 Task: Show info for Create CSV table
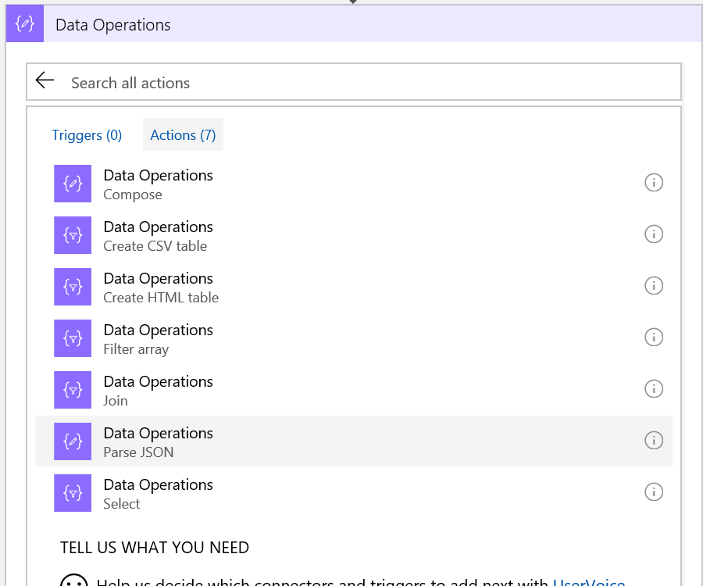pyautogui.click(x=654, y=234)
